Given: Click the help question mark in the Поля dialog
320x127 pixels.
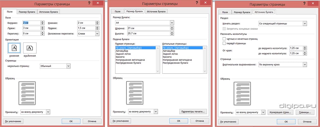Looking at the screenshot, I should pyautogui.click(x=89, y=3).
